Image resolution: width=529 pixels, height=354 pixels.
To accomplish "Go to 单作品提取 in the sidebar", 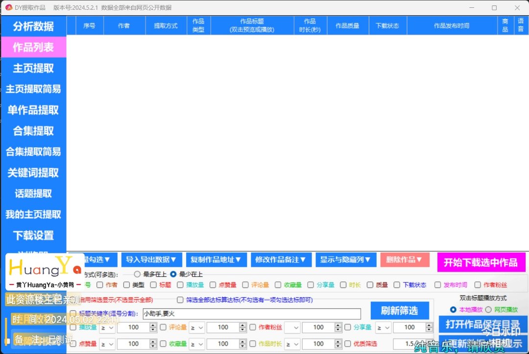I will click(33, 110).
